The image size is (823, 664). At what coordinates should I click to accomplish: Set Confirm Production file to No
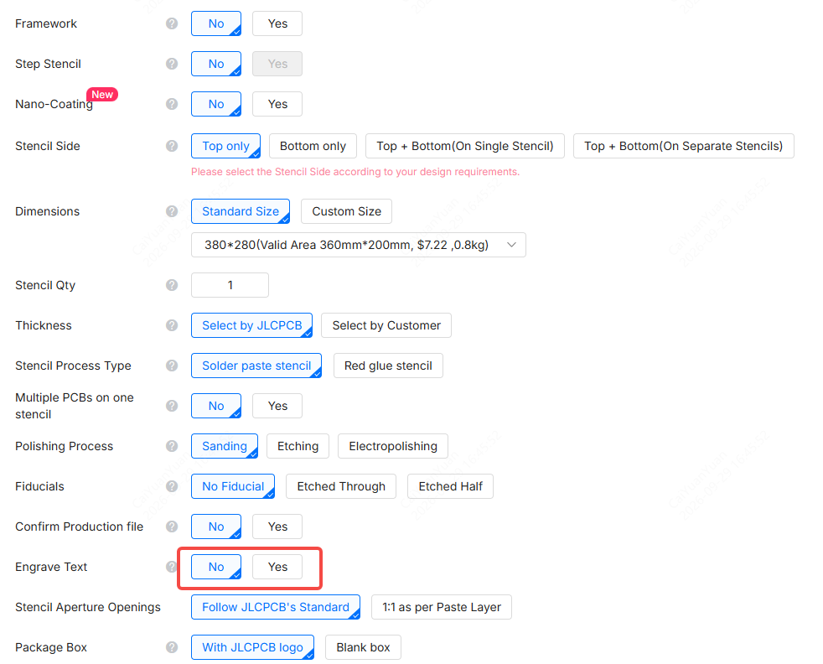(x=216, y=527)
